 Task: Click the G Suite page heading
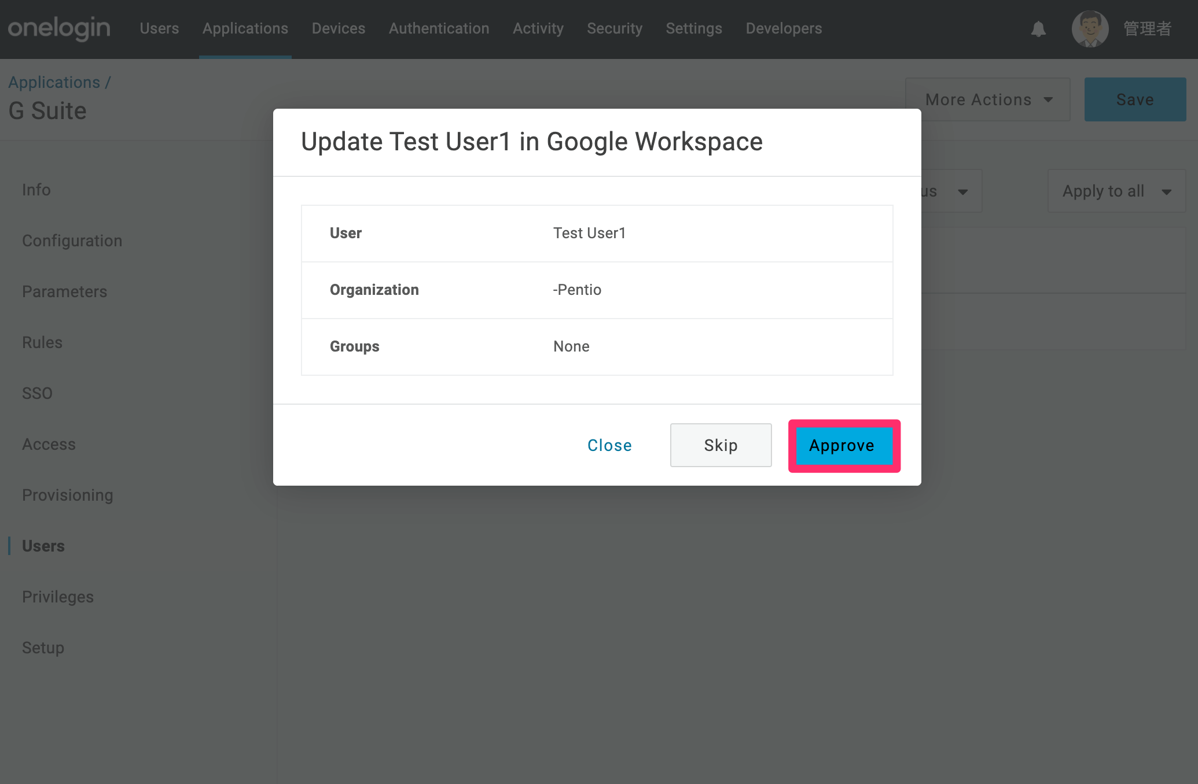[x=47, y=110]
